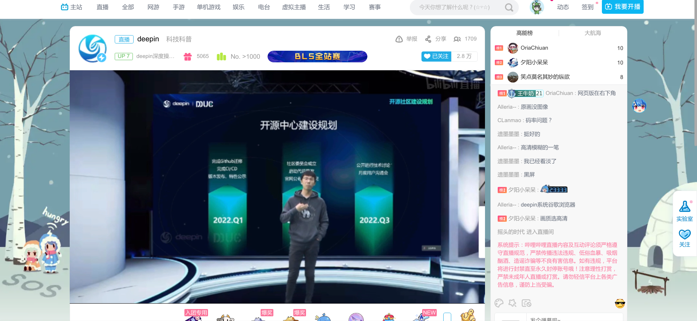Open the 生活 category
Screen dimensions: 697x321
pos(324,7)
